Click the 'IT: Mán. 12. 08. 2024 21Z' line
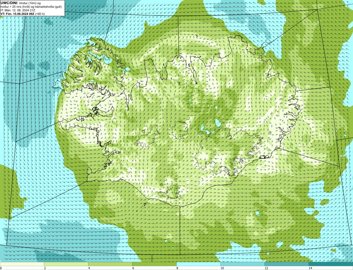Image resolution: width=353 pixels, height=270 pixels. (18, 10)
